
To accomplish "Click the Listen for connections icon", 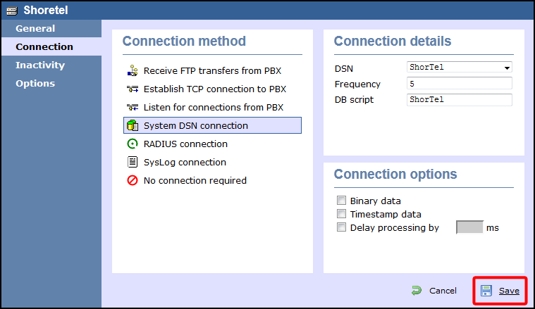I will (x=133, y=107).
